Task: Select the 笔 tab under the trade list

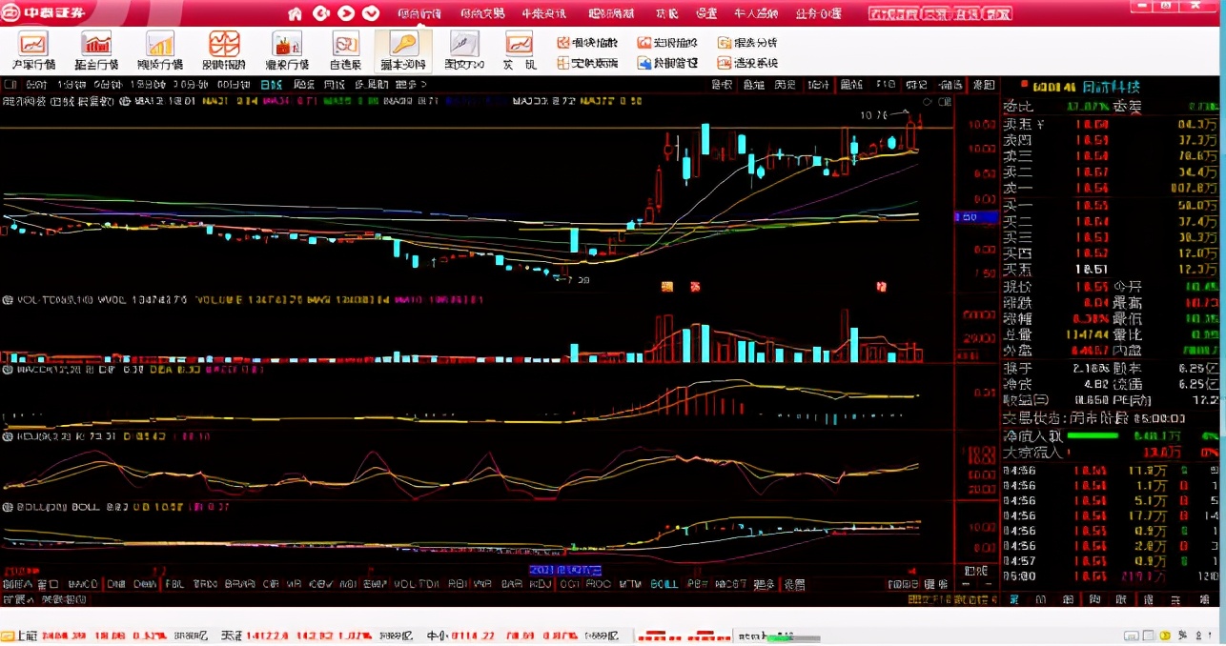Action: tap(1013, 599)
